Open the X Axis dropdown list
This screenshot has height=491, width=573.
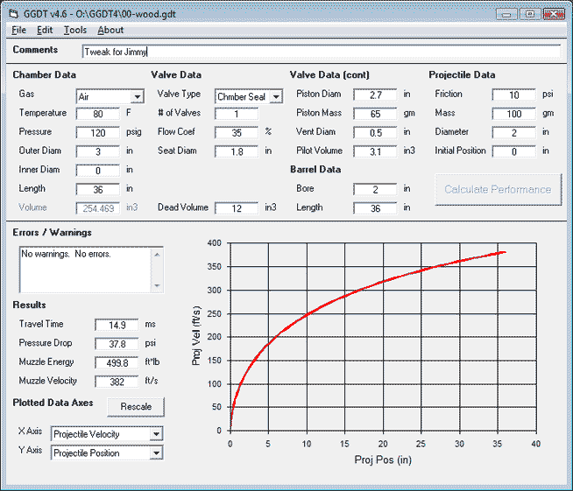[155, 434]
